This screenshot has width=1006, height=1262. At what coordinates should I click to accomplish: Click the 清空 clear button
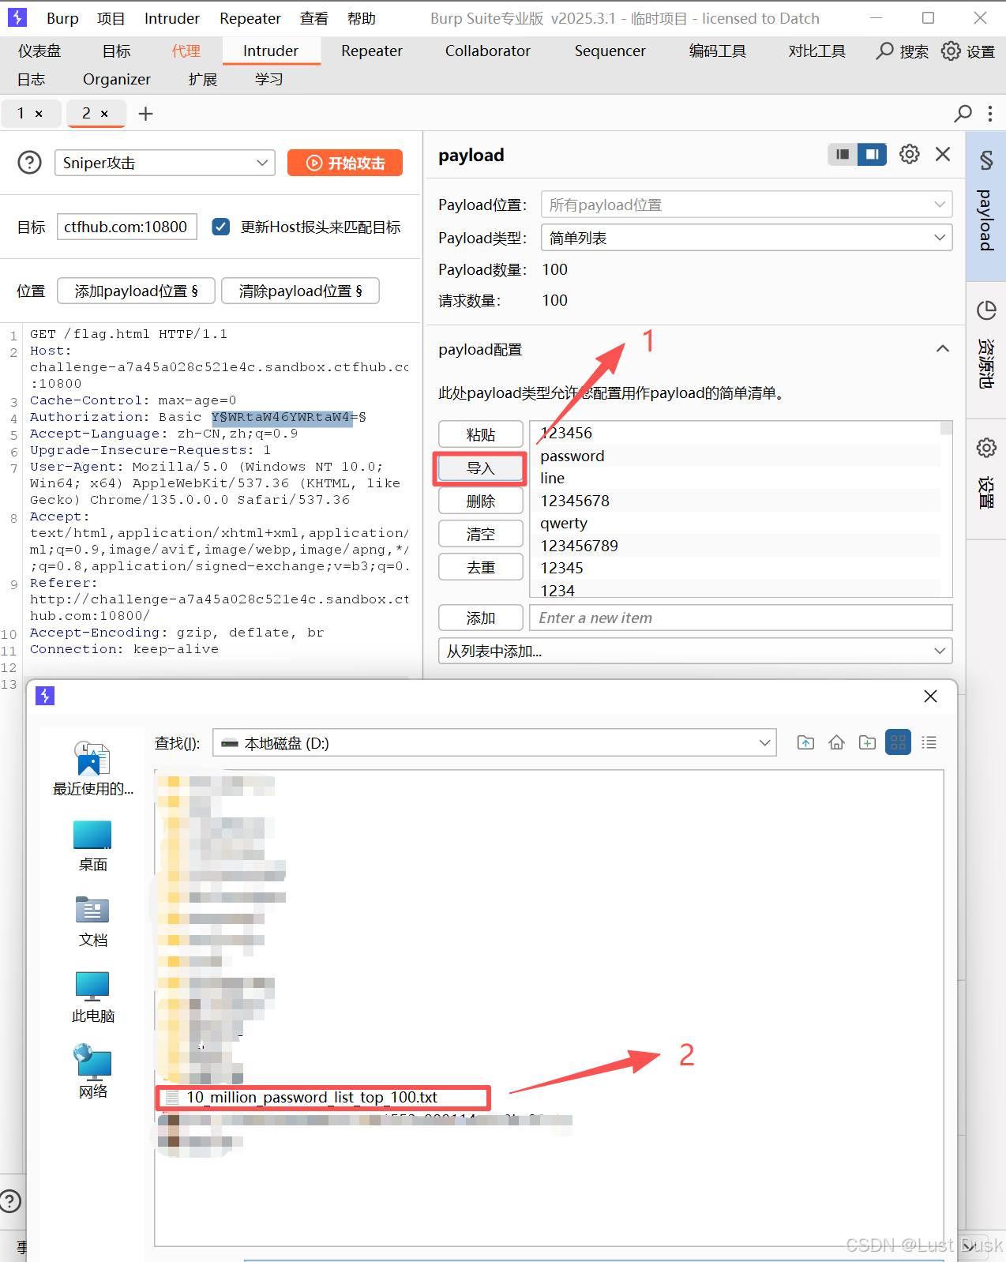pyautogui.click(x=480, y=534)
